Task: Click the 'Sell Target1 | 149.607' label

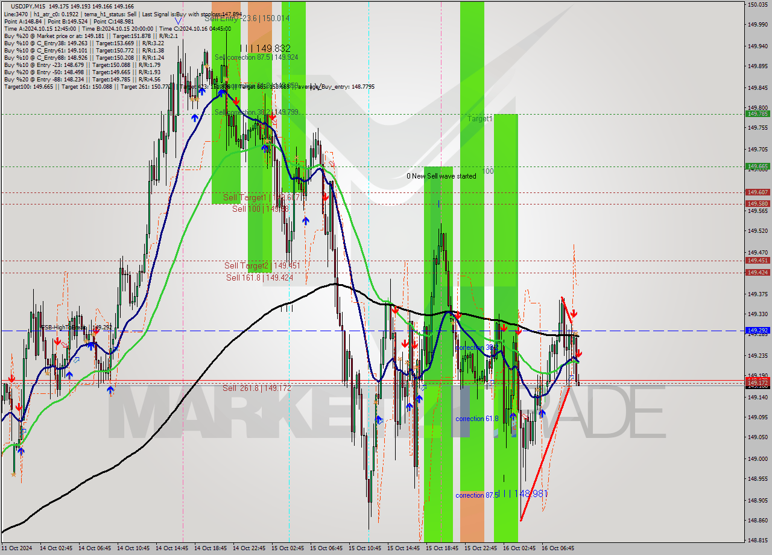Action: coord(261,198)
